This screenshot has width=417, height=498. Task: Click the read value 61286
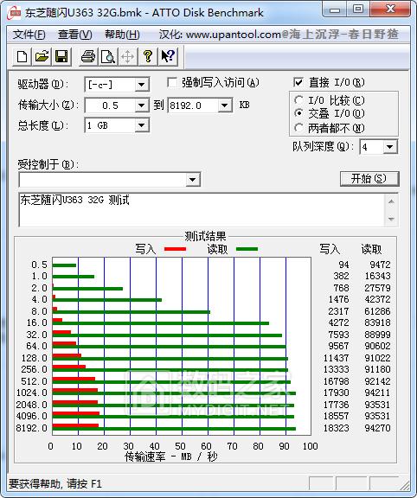pyautogui.click(x=377, y=311)
